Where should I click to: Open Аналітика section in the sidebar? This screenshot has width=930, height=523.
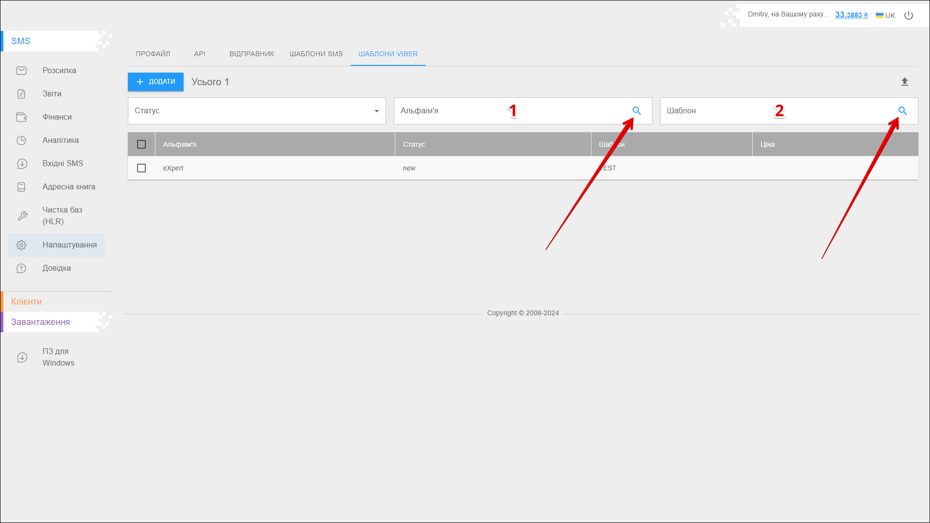pyautogui.click(x=61, y=140)
